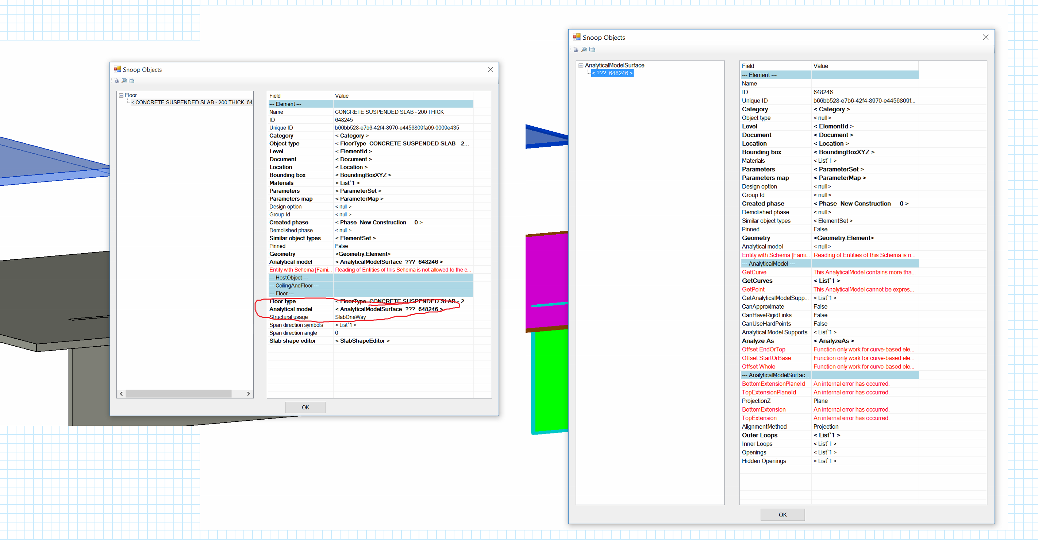
Task: Select the '??? 648246' tree item
Action: [612, 73]
